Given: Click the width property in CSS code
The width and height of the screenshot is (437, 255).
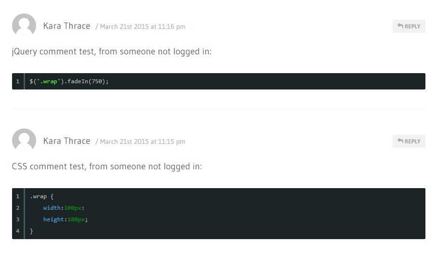Looking at the screenshot, I should 52,208.
